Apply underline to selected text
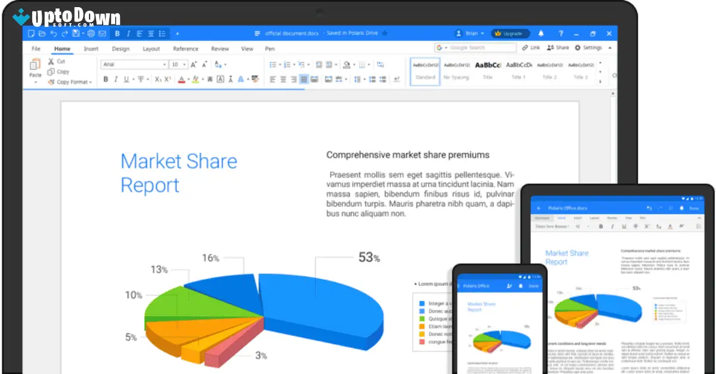The image size is (716, 374). pyautogui.click(x=126, y=79)
